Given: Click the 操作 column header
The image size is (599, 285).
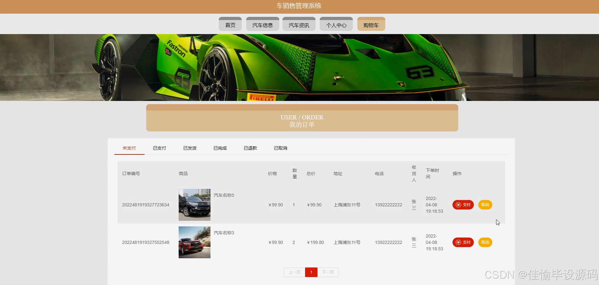Looking at the screenshot, I should 457,174.
